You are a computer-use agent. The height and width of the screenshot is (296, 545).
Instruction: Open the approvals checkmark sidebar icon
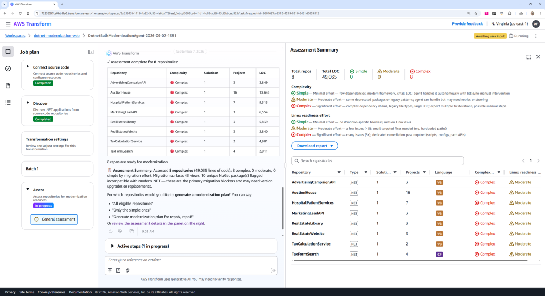coord(8,69)
